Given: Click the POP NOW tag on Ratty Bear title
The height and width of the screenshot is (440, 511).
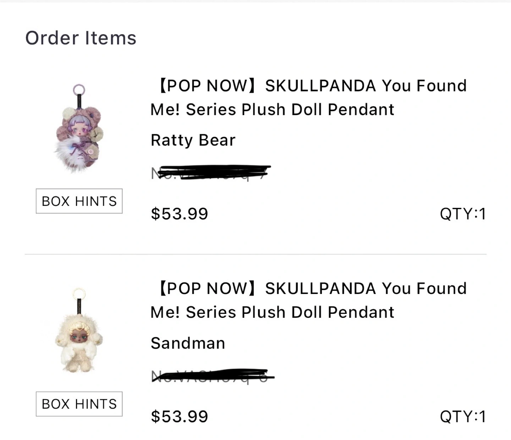Looking at the screenshot, I should pyautogui.click(x=207, y=86).
